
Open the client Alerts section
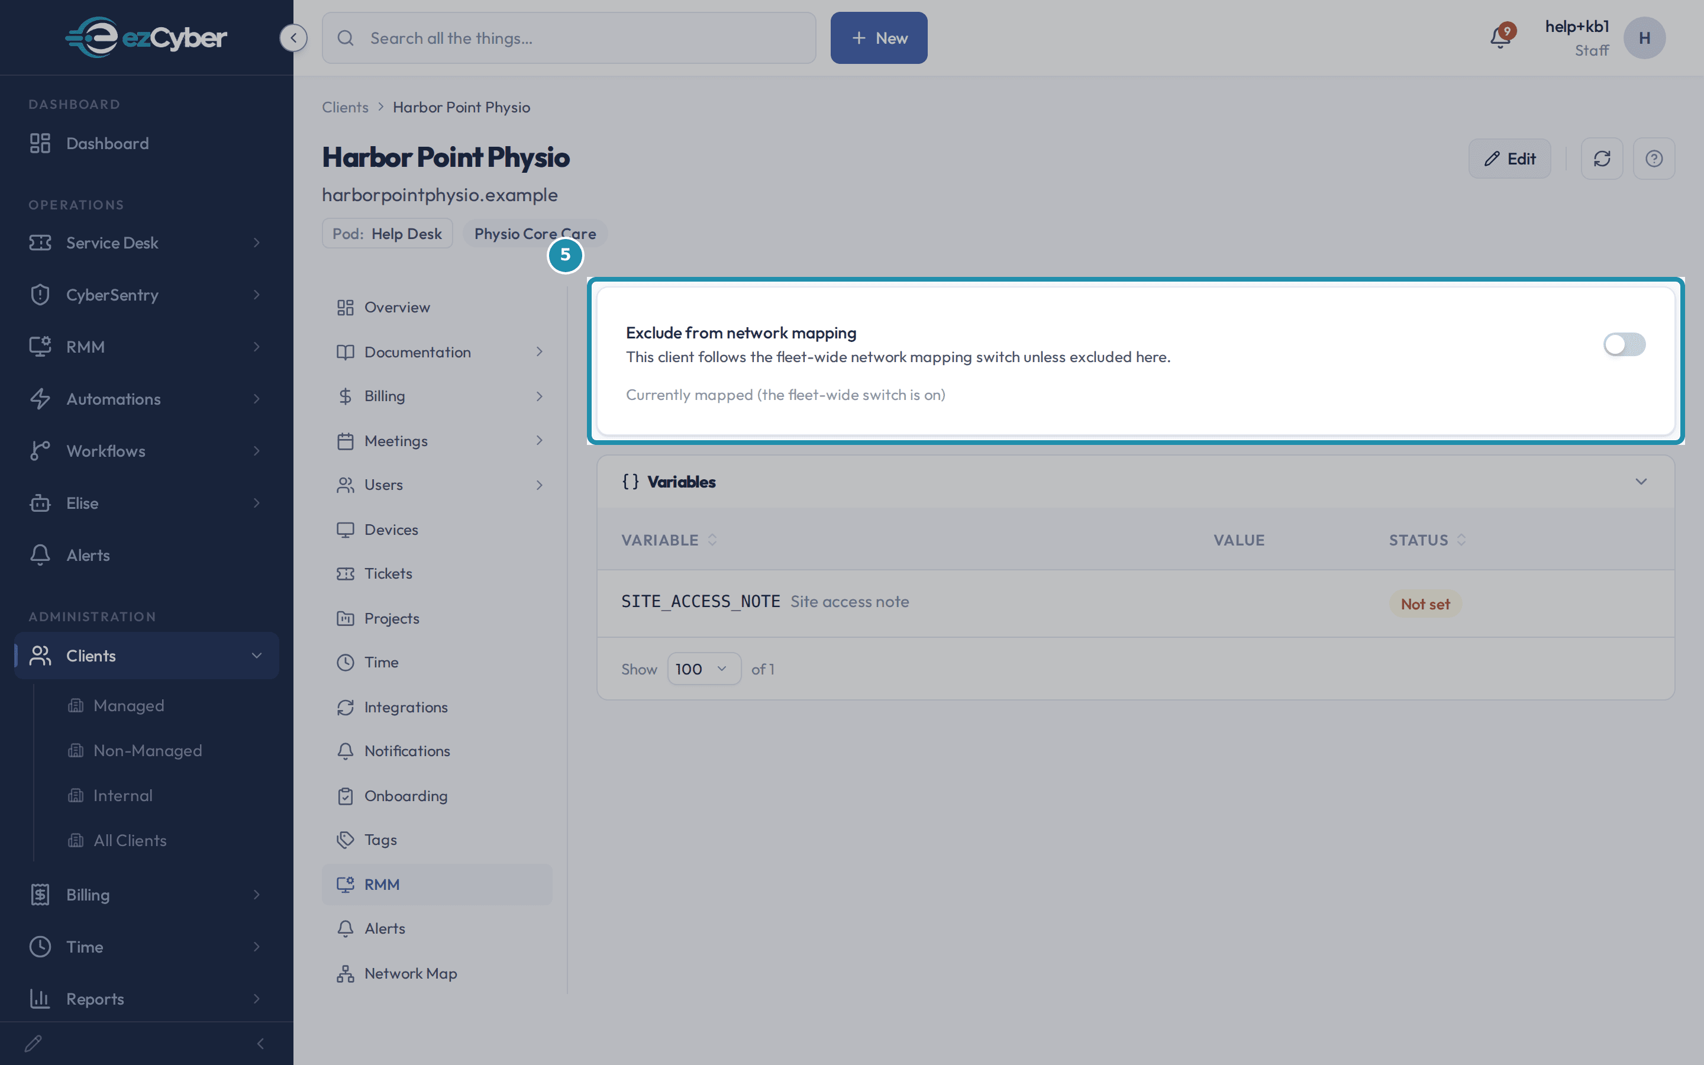(x=437, y=928)
